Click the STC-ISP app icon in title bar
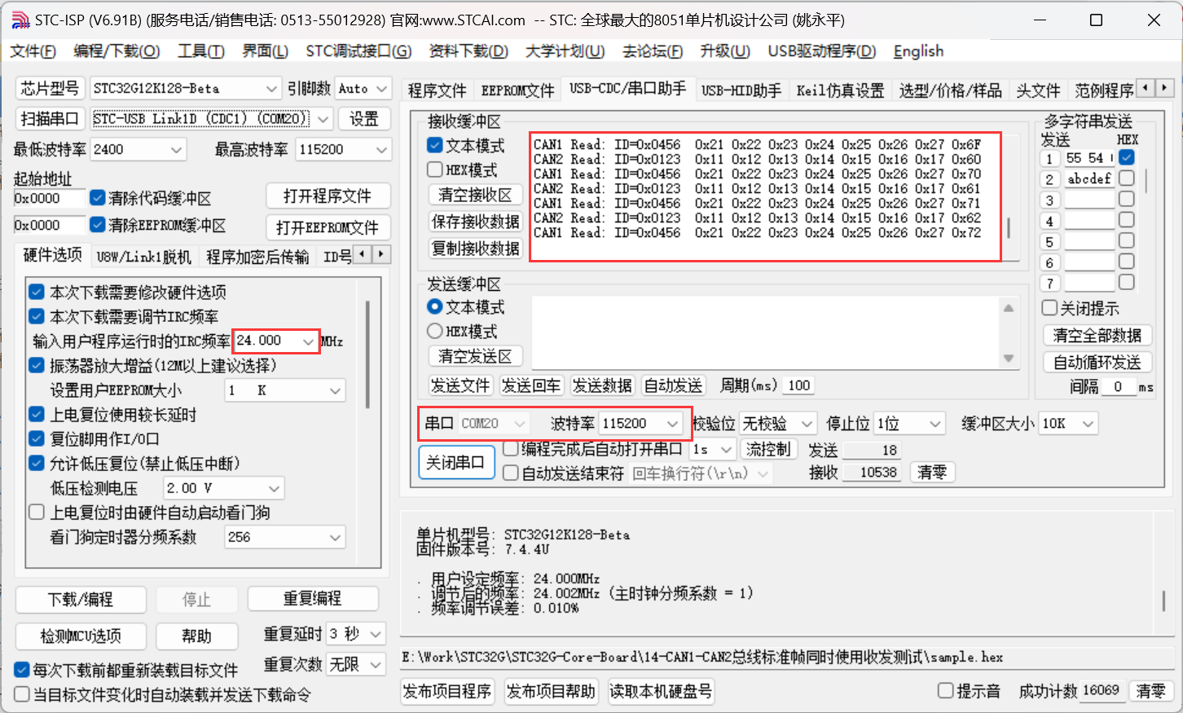The height and width of the screenshot is (713, 1183). pyautogui.click(x=20, y=20)
